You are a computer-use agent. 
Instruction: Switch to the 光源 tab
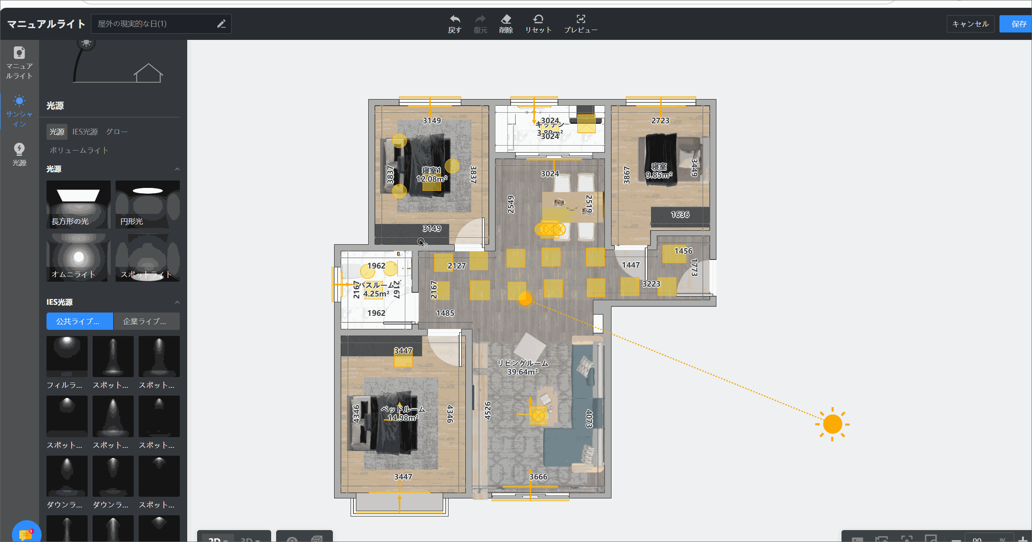[x=57, y=132]
